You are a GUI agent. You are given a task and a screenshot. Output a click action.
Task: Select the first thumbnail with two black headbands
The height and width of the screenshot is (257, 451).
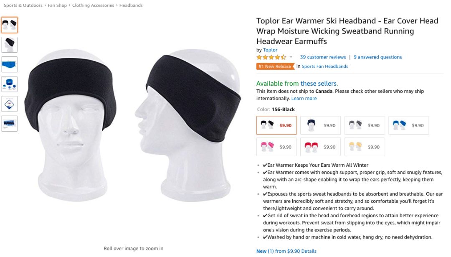pyautogui.click(x=10, y=25)
